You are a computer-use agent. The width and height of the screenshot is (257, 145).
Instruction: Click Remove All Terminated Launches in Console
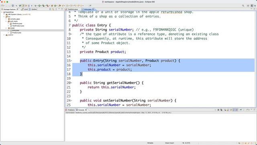click(221, 110)
